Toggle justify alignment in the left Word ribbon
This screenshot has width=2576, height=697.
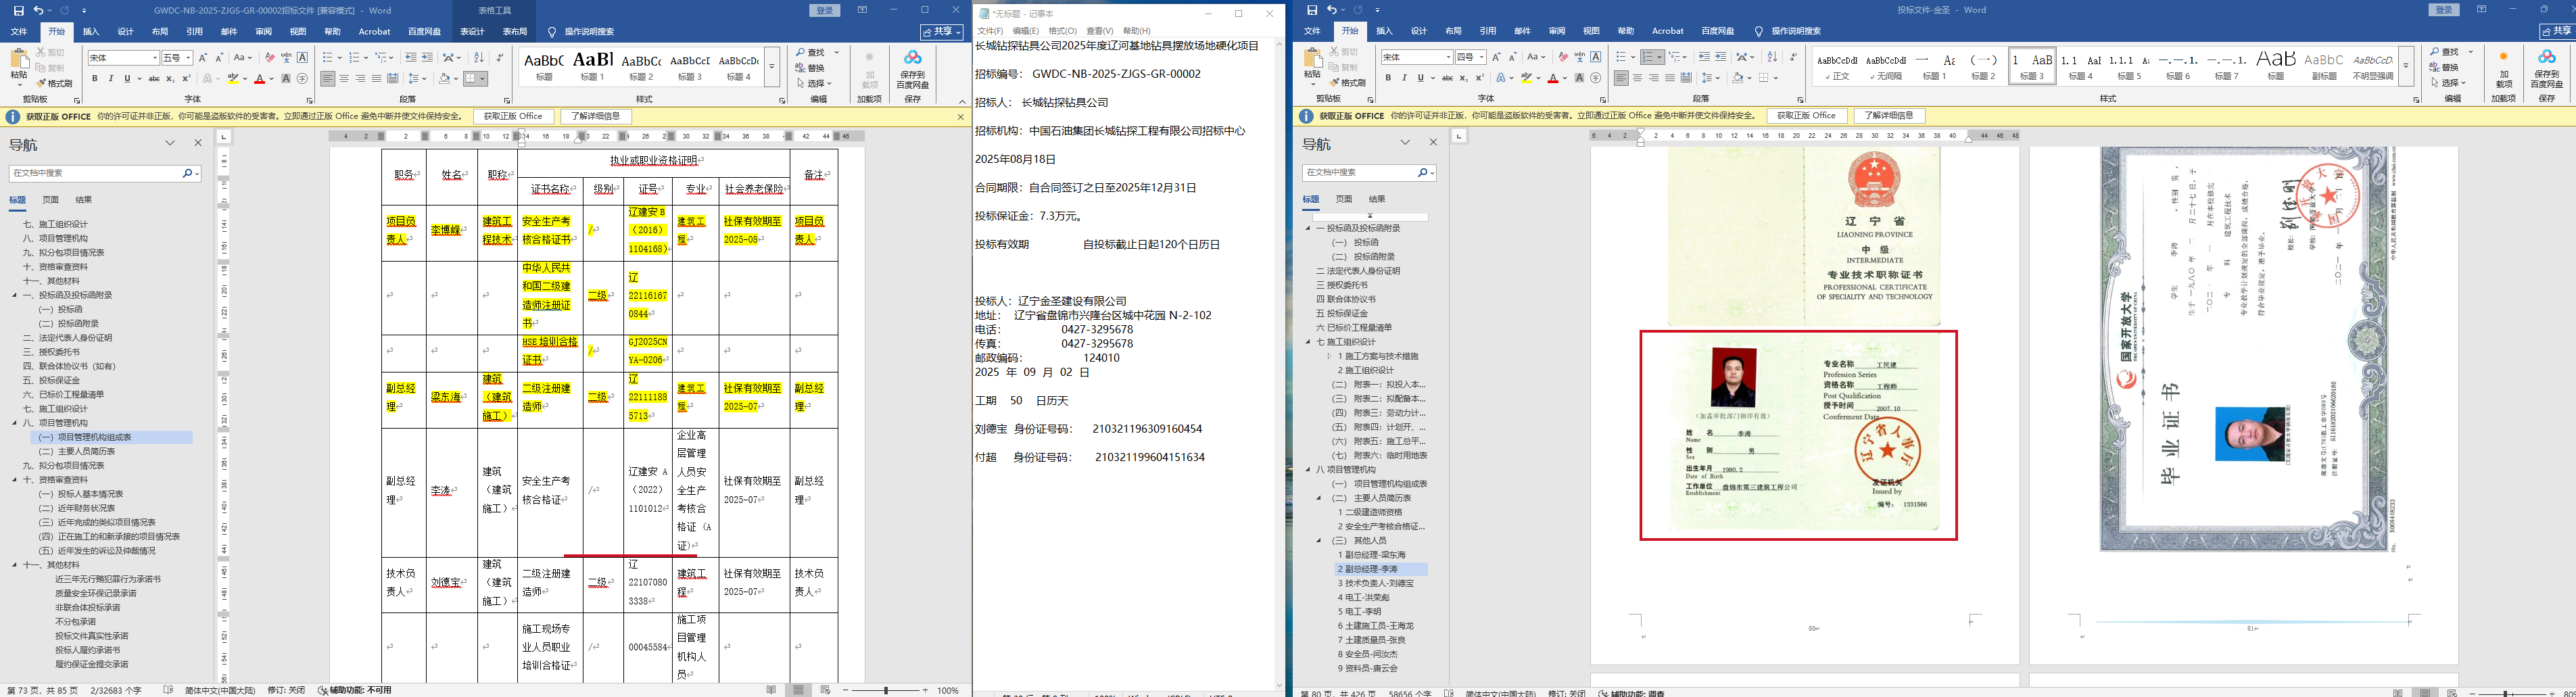[377, 79]
